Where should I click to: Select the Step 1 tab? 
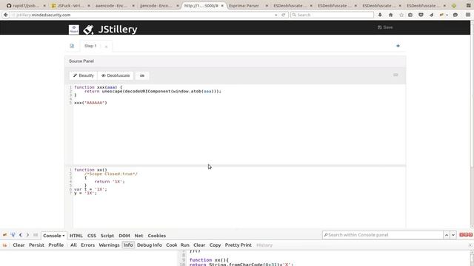tap(90, 46)
